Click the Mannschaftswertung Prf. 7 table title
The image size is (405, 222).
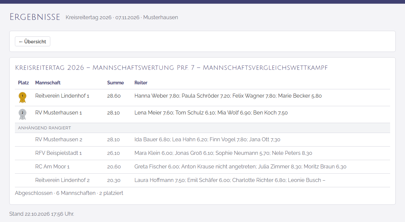(171, 68)
